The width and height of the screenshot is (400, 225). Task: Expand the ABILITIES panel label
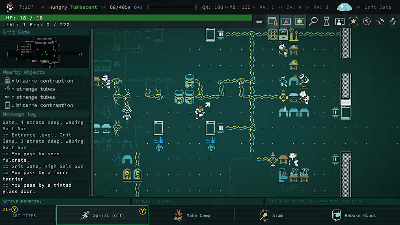coord(24,216)
